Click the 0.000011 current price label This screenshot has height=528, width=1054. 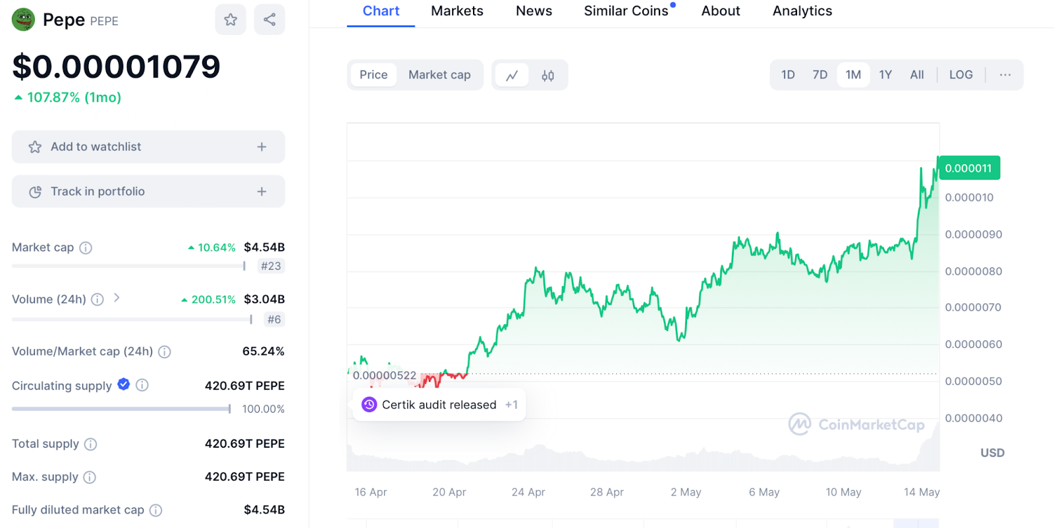(968, 168)
